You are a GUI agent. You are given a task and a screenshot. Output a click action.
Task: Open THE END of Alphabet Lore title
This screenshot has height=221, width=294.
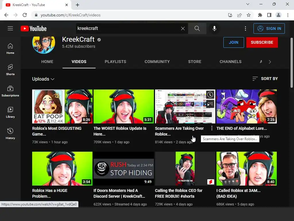pos(241,128)
